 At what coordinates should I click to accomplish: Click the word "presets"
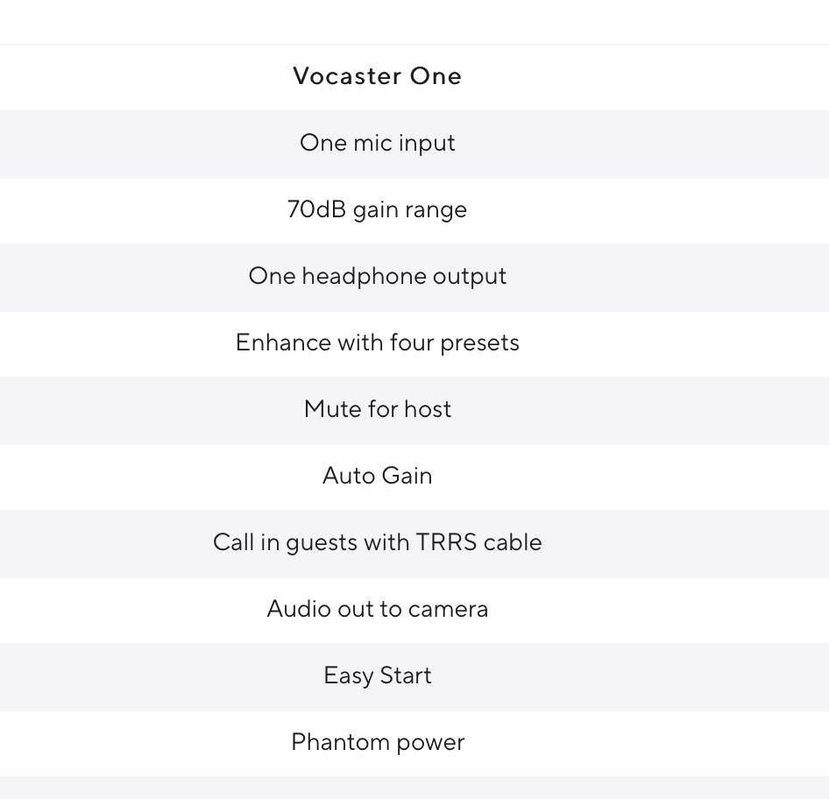tap(479, 343)
